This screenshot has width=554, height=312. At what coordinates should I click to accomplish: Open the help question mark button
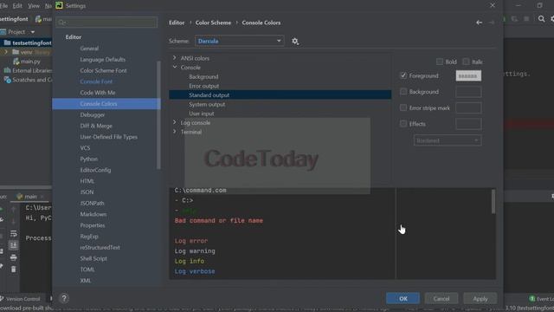click(64, 298)
